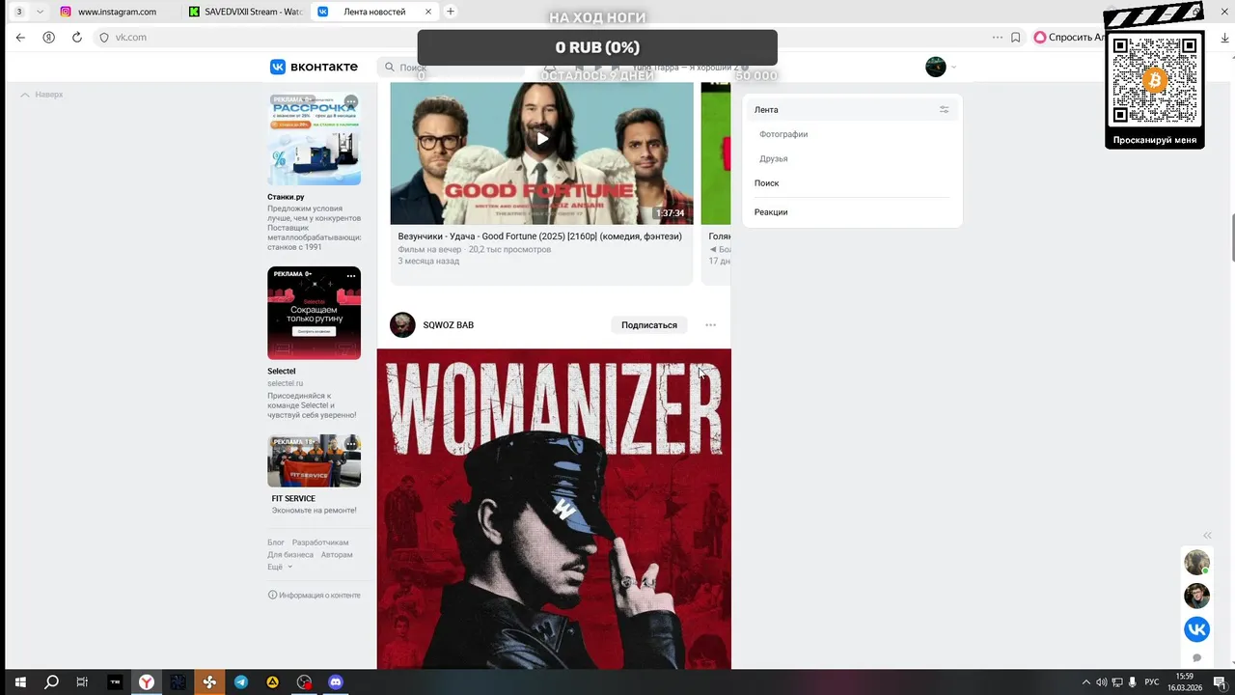Open the Станки.ру ad banner image

(315, 139)
